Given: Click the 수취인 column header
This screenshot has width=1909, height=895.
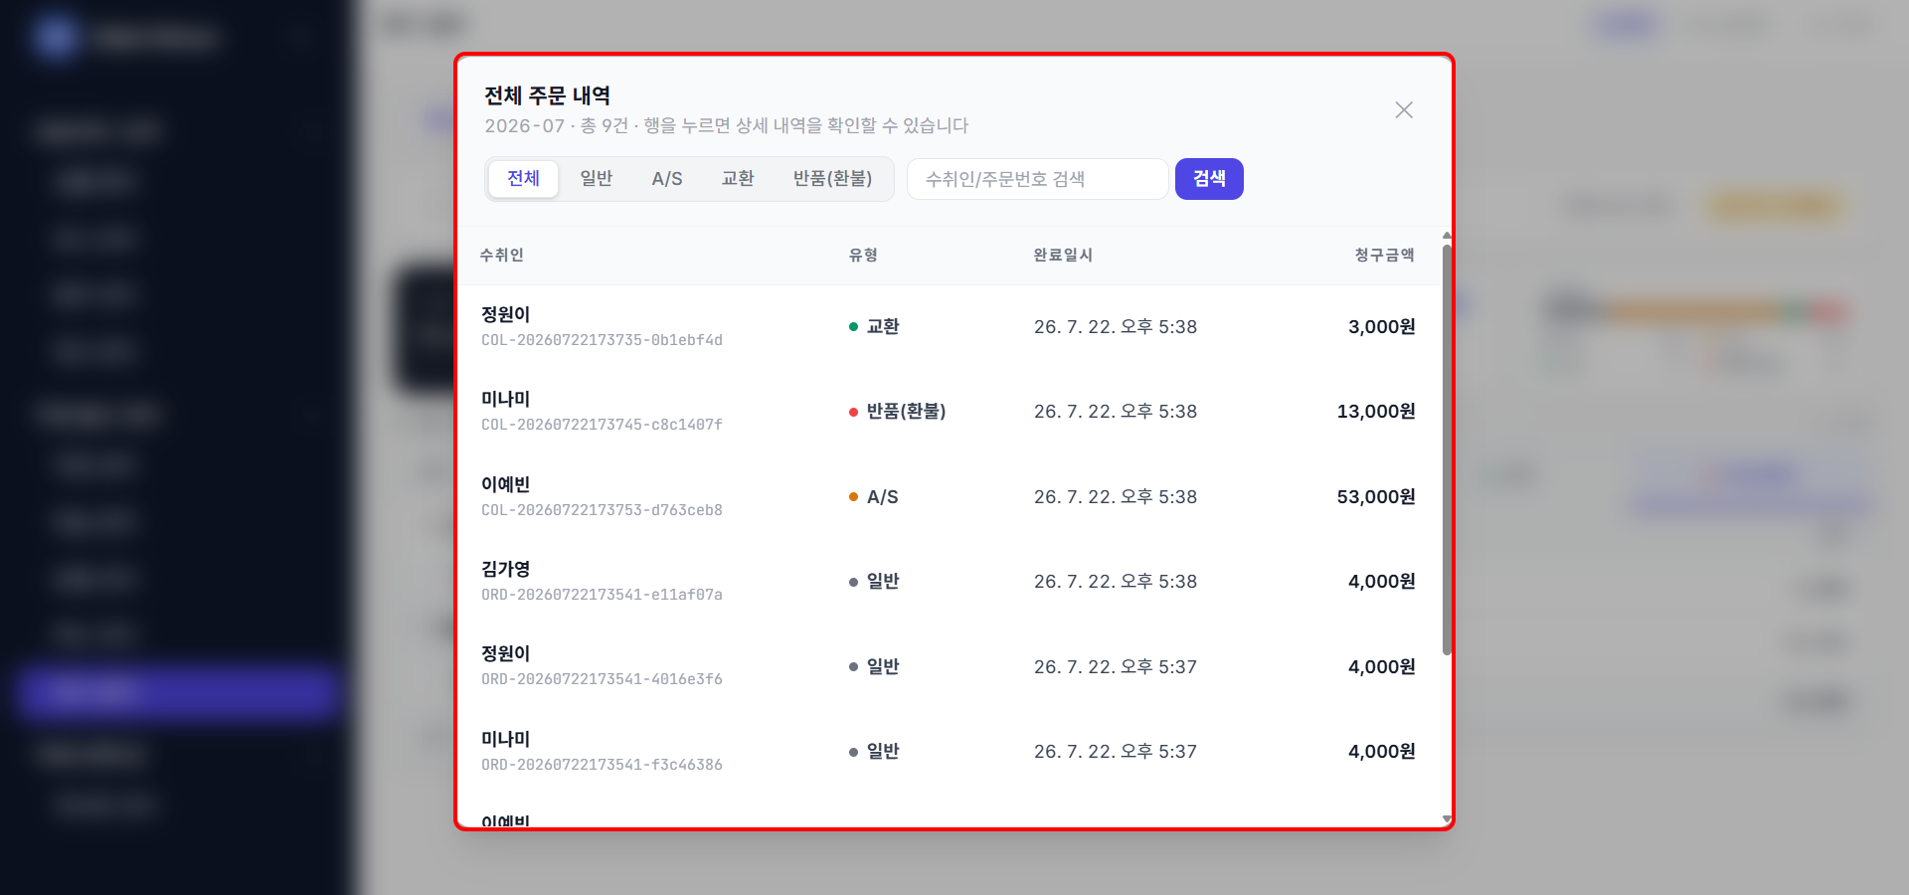Looking at the screenshot, I should (x=502, y=256).
